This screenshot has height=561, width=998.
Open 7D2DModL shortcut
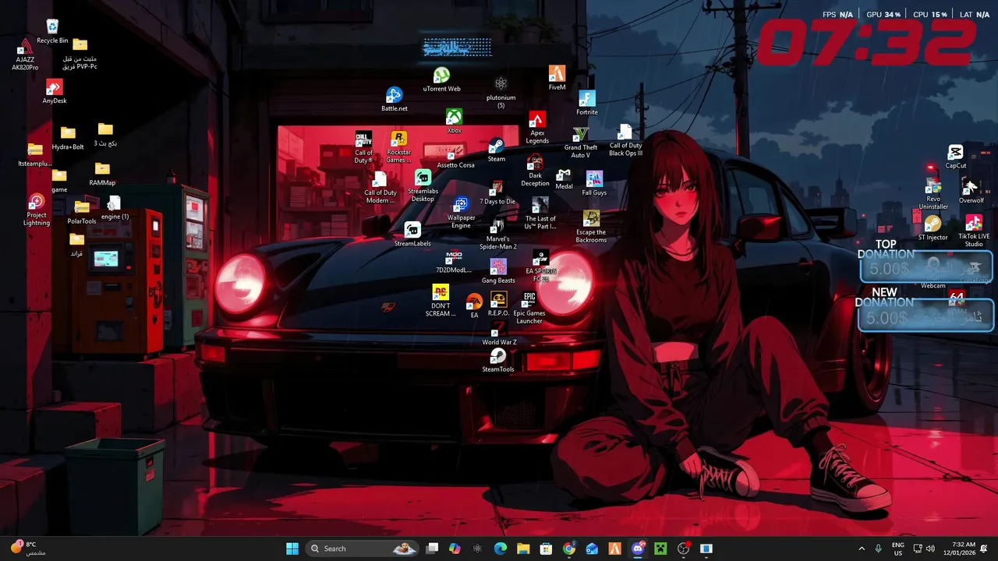pyautogui.click(x=454, y=262)
